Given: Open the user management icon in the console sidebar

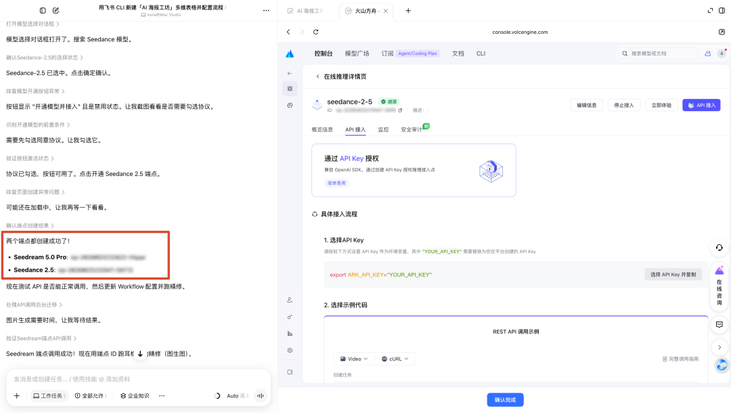Looking at the screenshot, I should click(290, 300).
